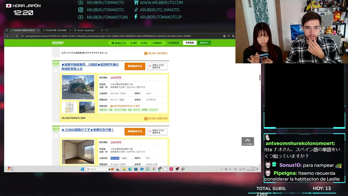Click highlighted 101.27m² land area value
This screenshot has height=196, width=348.
tap(115, 158)
